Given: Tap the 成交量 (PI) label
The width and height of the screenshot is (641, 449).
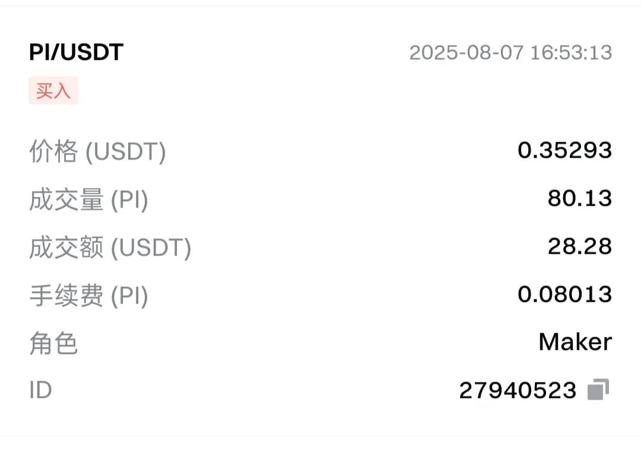Looking at the screenshot, I should (x=88, y=199).
